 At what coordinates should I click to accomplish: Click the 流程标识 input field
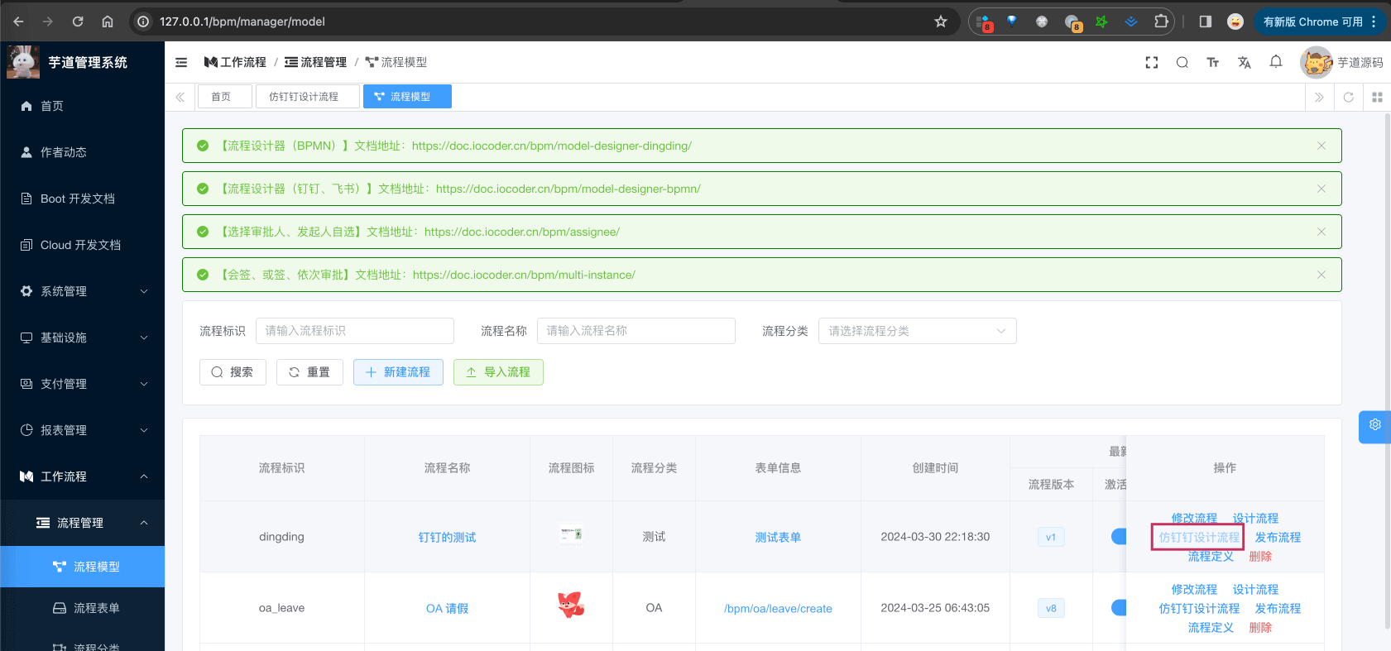(354, 331)
